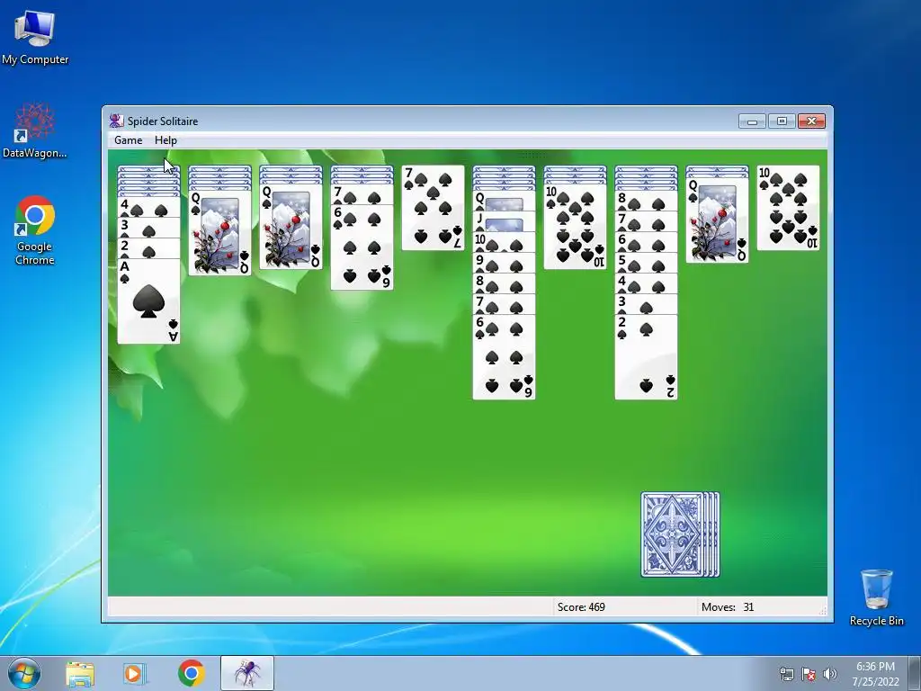Click the Score: 469 status text
This screenshot has width=921, height=691.
click(581, 607)
